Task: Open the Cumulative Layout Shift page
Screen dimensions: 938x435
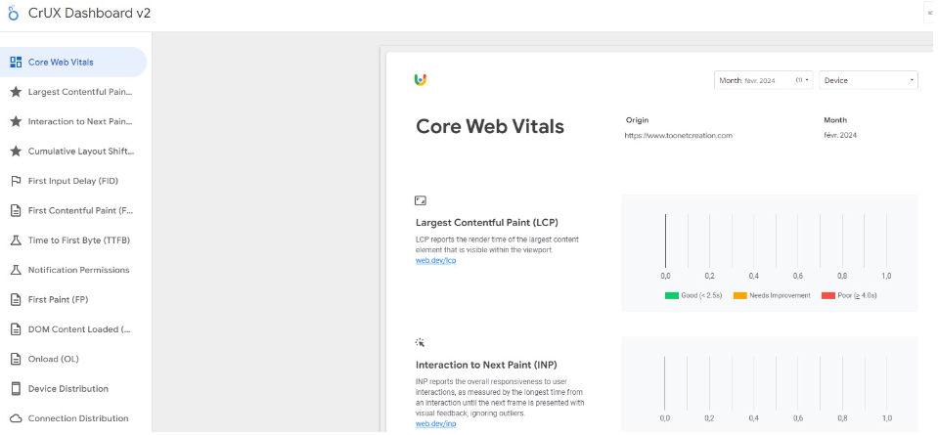Action: (80, 152)
